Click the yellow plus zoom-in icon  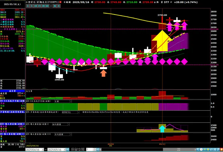point(208,150)
